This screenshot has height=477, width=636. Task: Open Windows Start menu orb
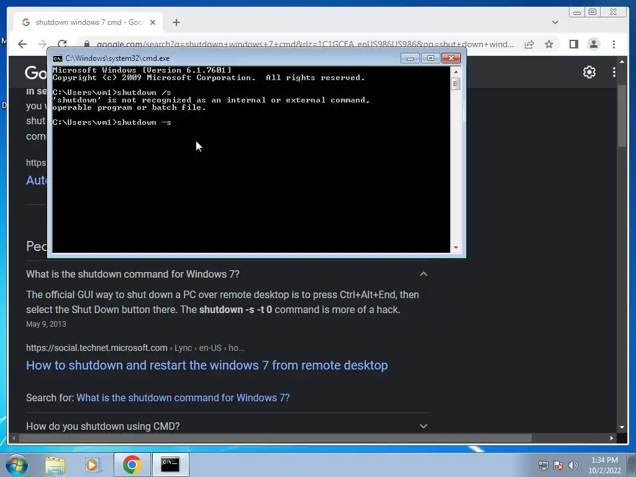coord(17,465)
